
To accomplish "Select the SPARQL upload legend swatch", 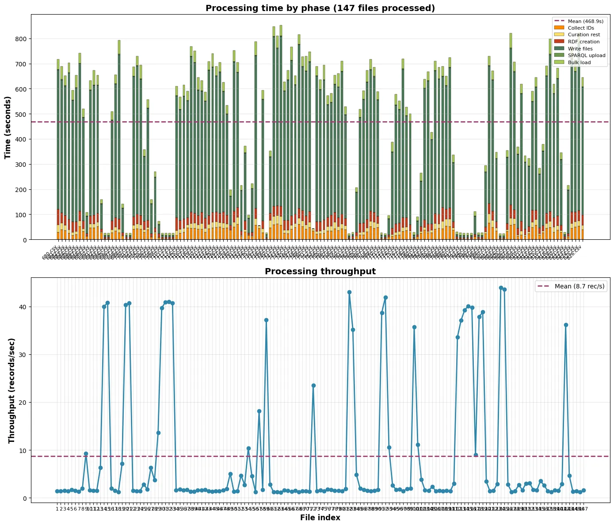I will point(559,55).
